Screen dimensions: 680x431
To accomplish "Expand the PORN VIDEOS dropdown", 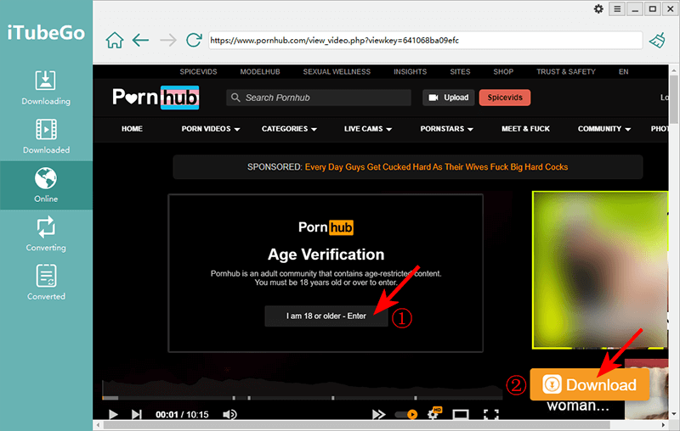I will [x=210, y=129].
